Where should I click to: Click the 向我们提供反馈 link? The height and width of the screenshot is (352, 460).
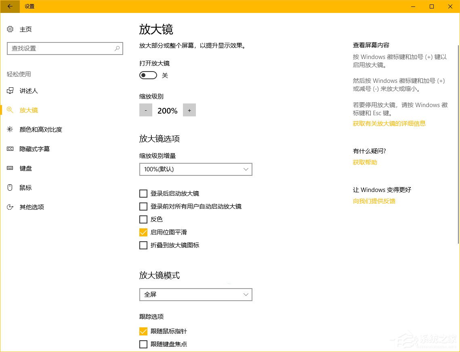point(374,201)
